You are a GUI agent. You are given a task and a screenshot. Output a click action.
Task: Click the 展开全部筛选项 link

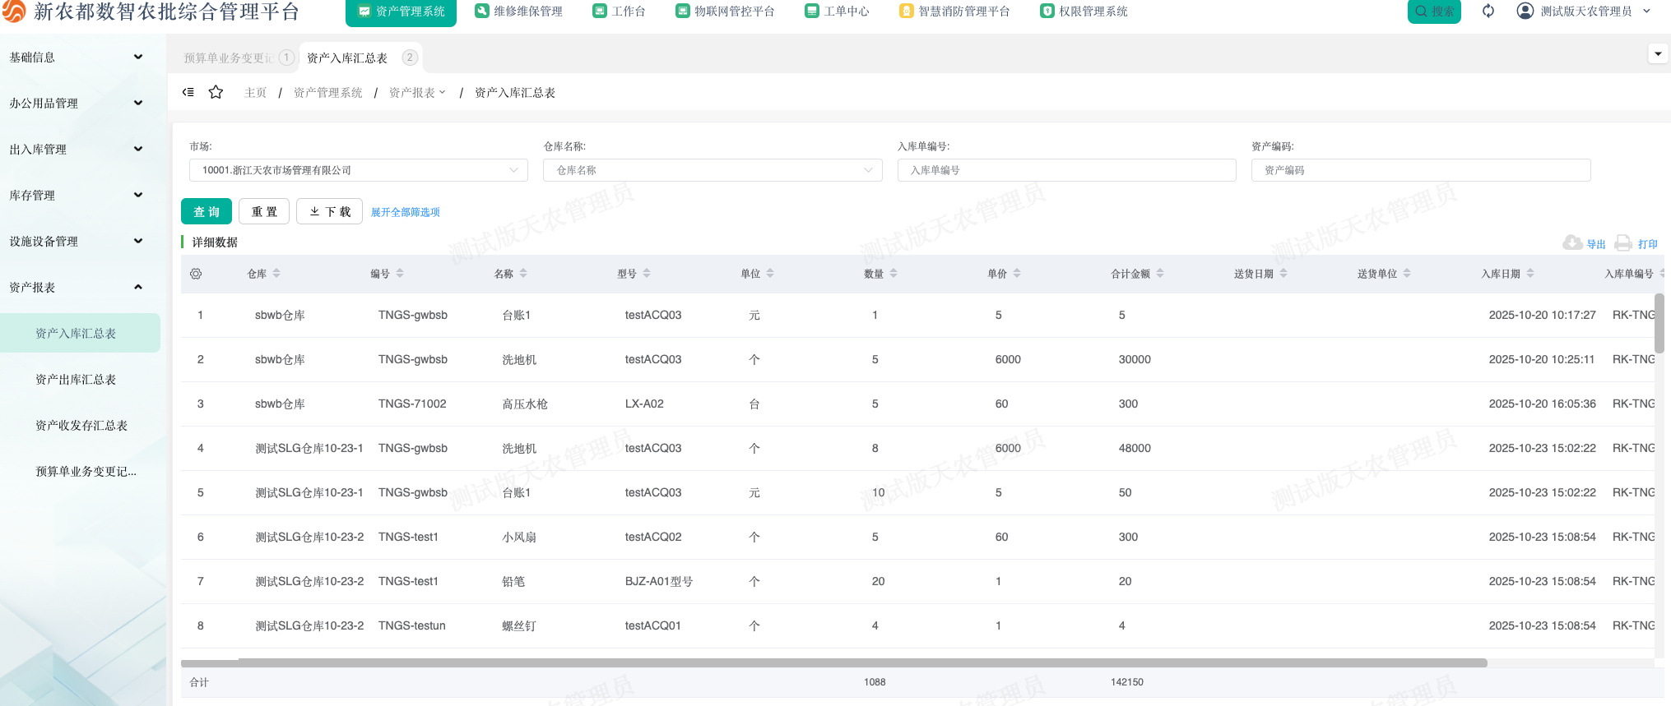click(405, 212)
